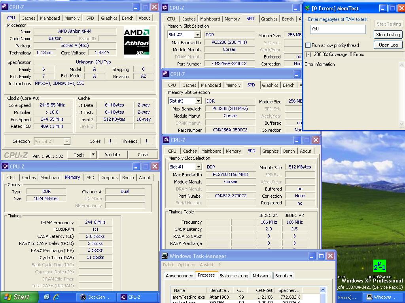Open the Slot #3 memory slot dropdown

(198, 101)
